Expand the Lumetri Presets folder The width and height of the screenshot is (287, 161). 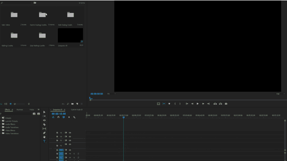(x=0, y=121)
